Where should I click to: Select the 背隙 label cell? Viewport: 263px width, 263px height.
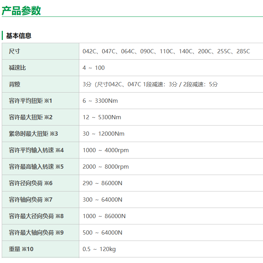(14, 84)
